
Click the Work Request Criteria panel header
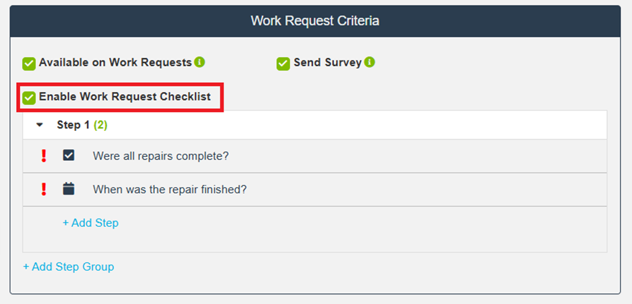[315, 21]
